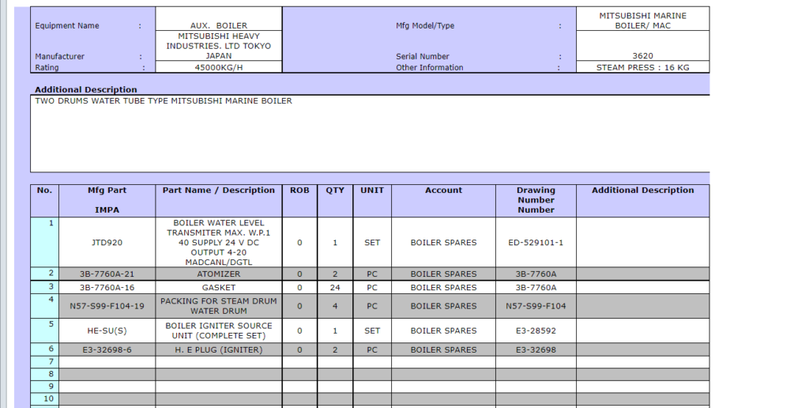Select the MITSUBISHI HEAVY INDUSTRIES manufacturer field
Viewport: 809px width, 408px height.
[219, 46]
